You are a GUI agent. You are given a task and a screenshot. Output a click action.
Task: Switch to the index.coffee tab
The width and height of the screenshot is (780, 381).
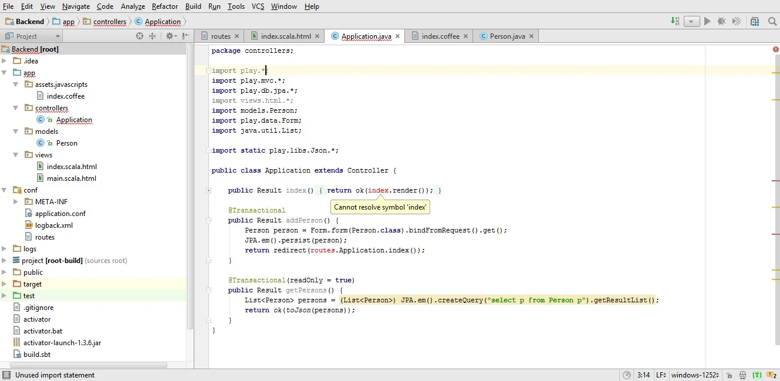[440, 36]
